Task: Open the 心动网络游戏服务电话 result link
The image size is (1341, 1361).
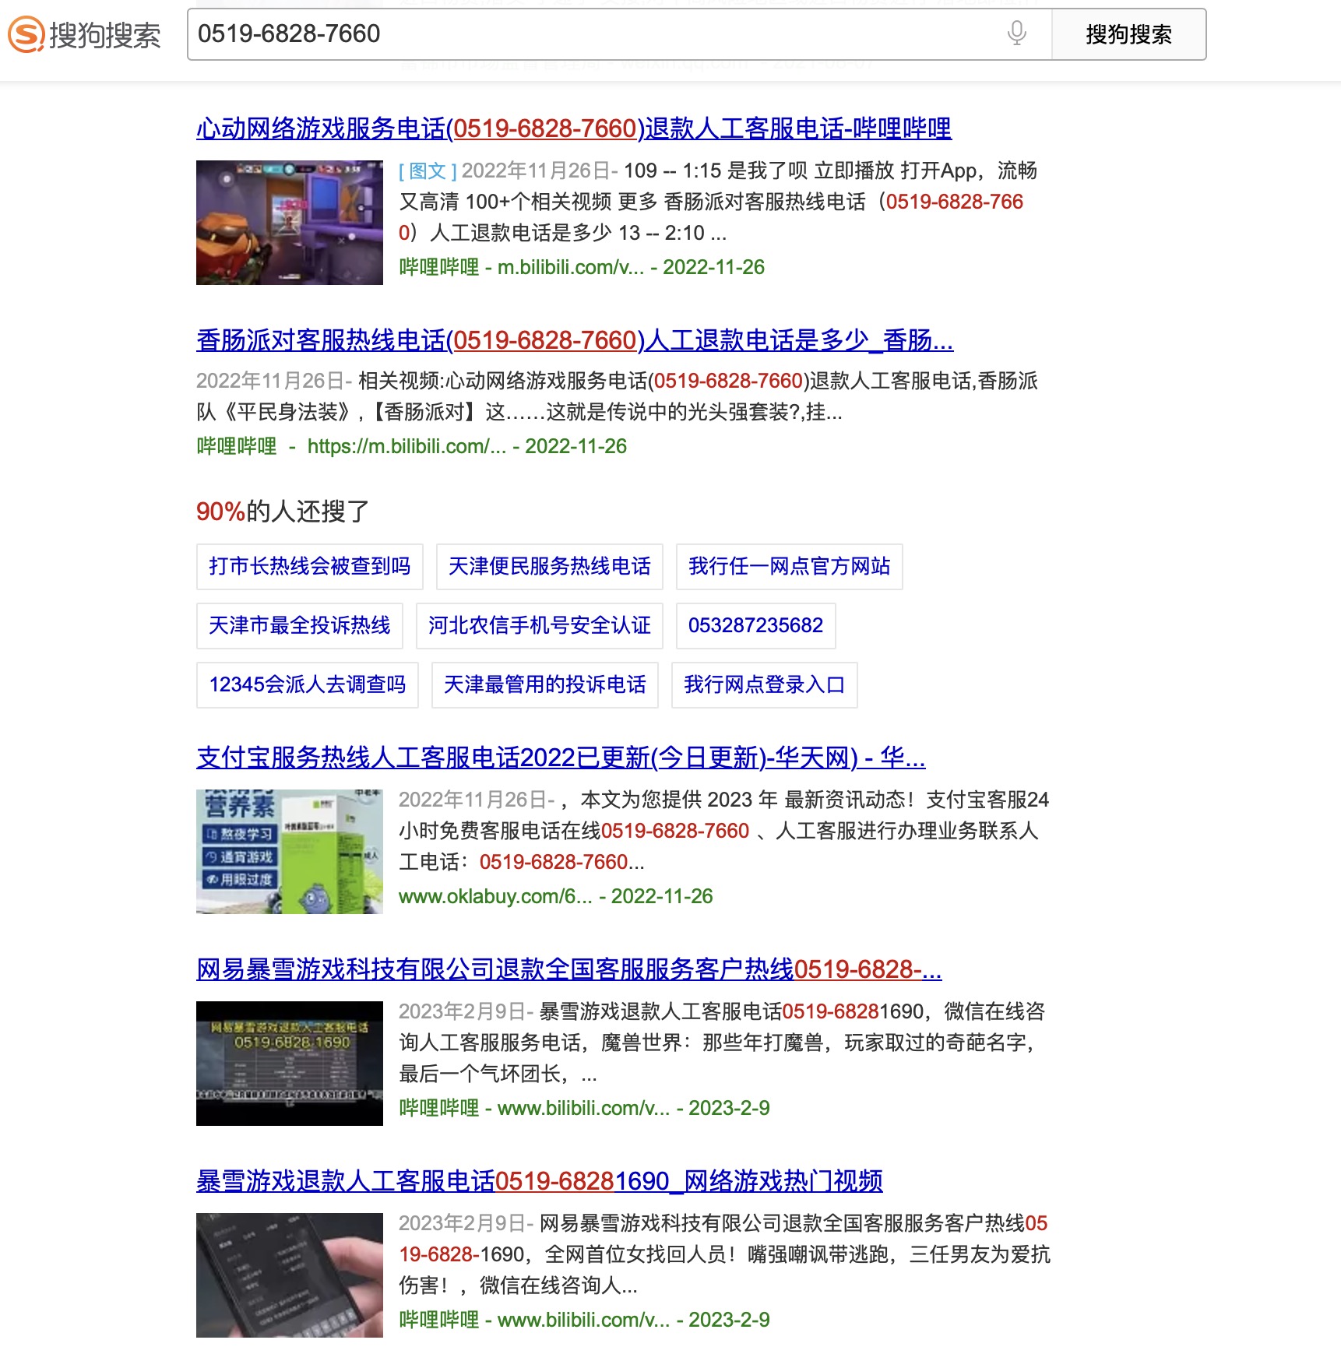Action: (x=574, y=130)
